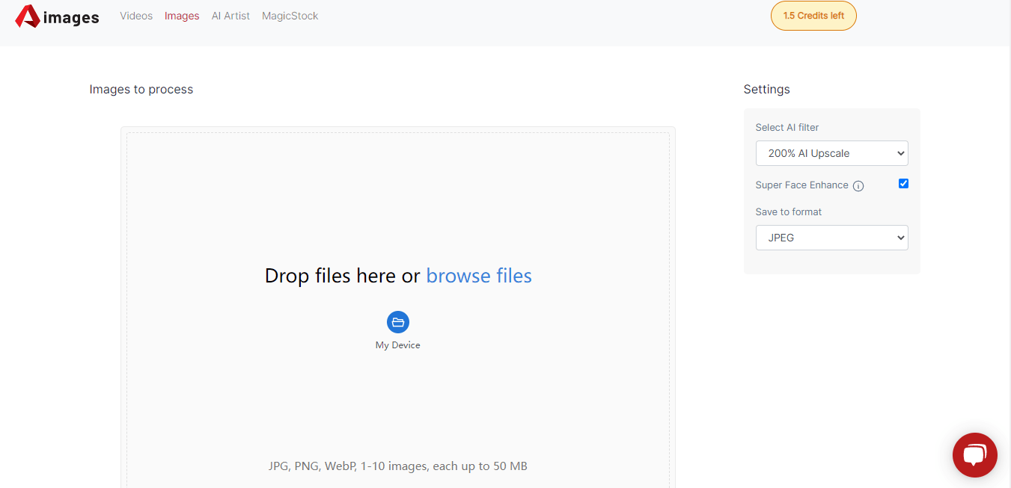Click the 1.5 Credits left button
Screen dimensions: 1011x488
click(x=813, y=16)
